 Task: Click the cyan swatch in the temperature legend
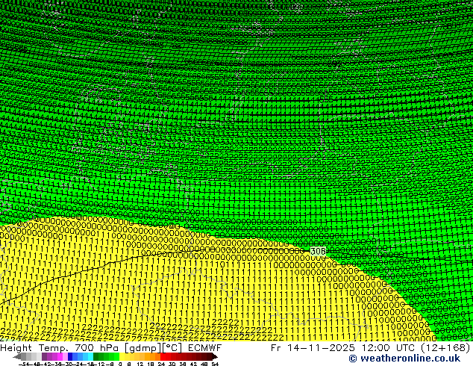coord(90,356)
